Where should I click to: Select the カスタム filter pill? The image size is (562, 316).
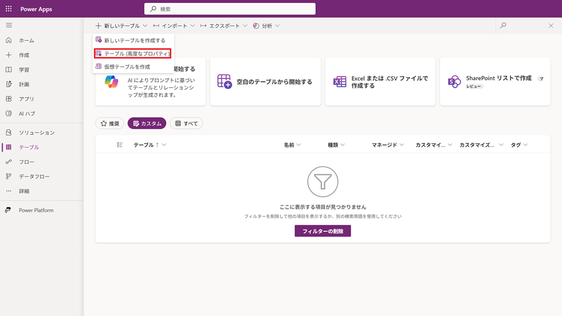click(147, 123)
